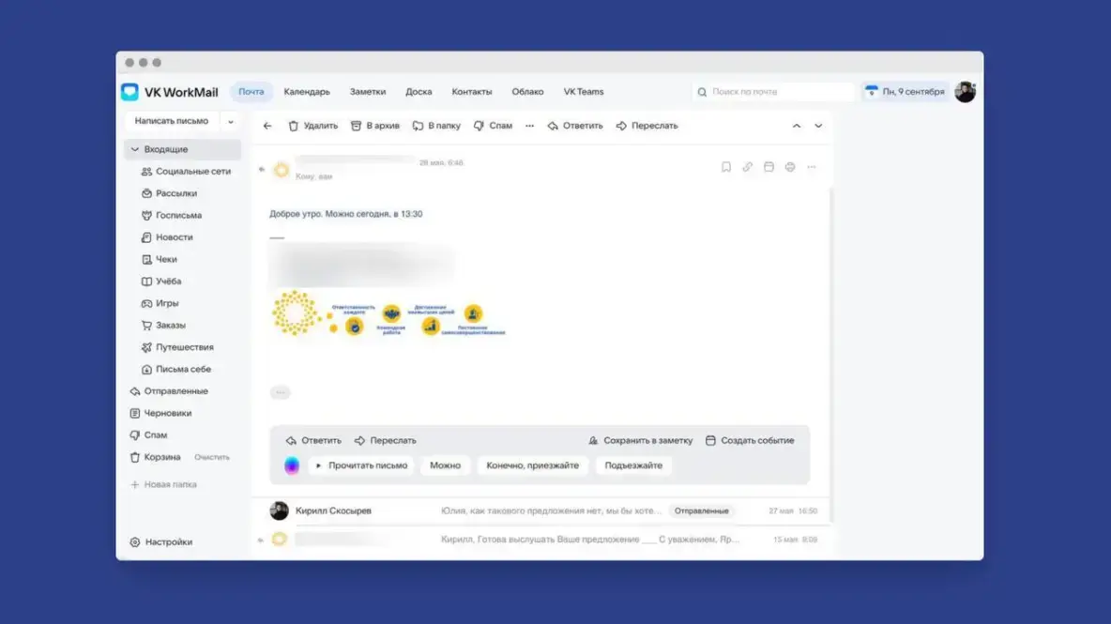Click Сохранить в заметку
This screenshot has height=624, width=1111.
pos(641,441)
